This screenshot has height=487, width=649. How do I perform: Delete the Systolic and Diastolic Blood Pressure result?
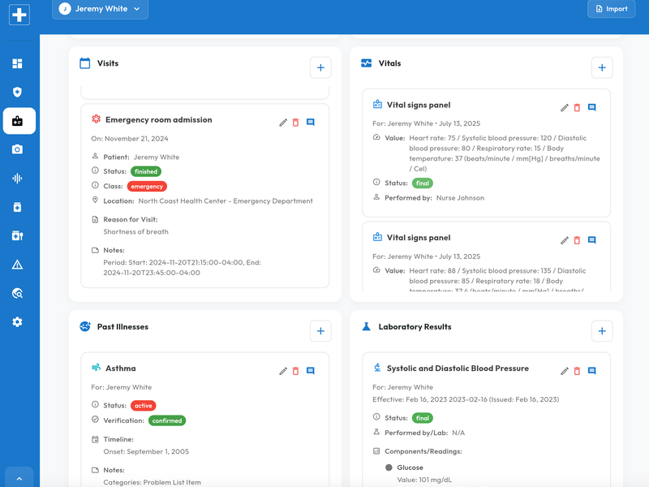(578, 371)
